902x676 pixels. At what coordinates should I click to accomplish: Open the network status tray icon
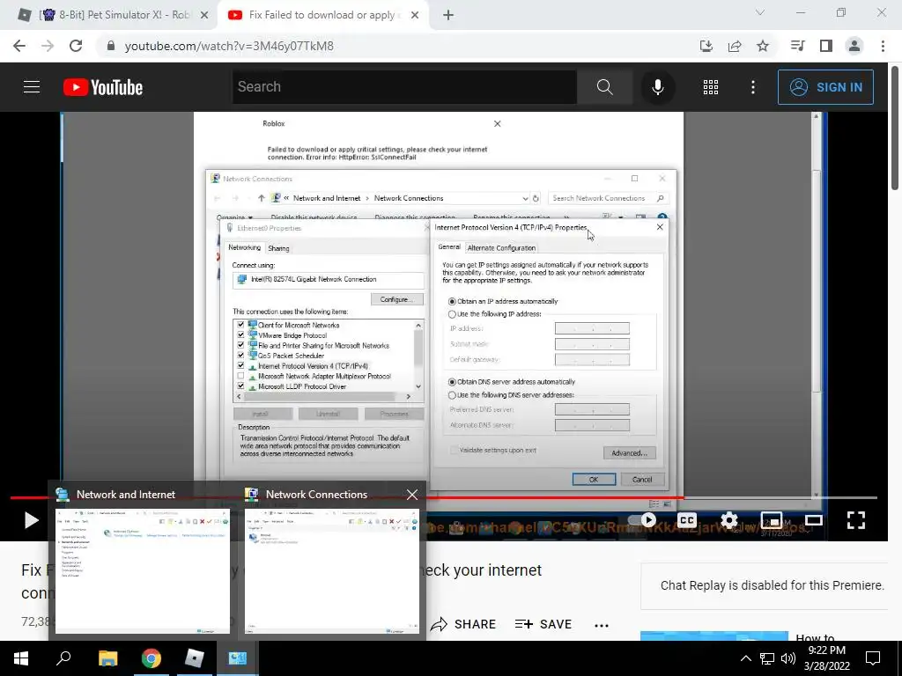point(767,658)
